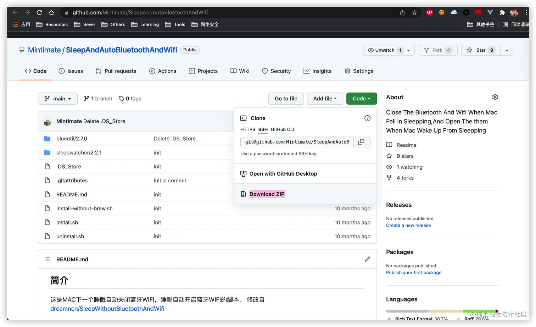The width and height of the screenshot is (536, 327).
Task: Click the 1 branch link
Action: click(x=98, y=99)
